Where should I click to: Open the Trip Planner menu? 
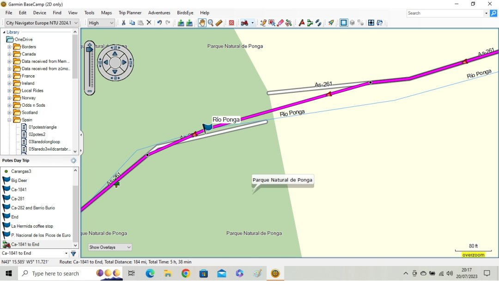pos(130,13)
